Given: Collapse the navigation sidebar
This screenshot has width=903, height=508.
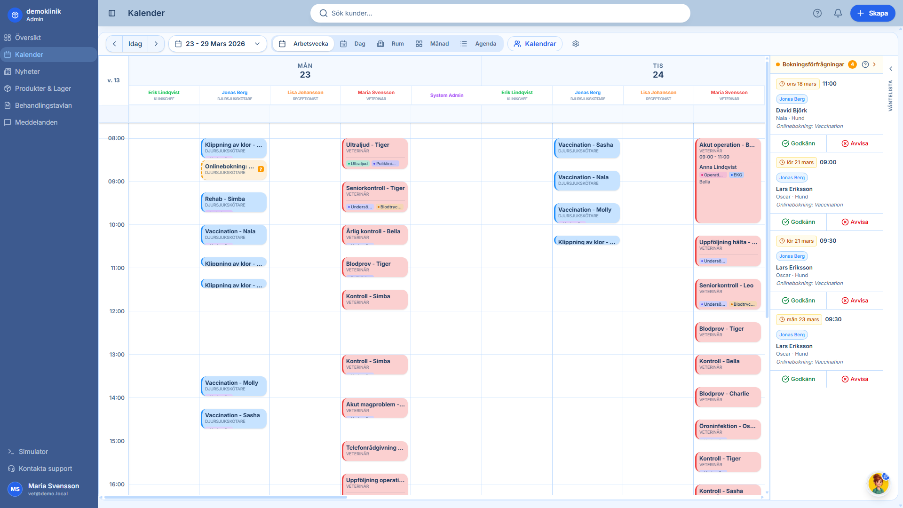Looking at the screenshot, I should (112, 13).
